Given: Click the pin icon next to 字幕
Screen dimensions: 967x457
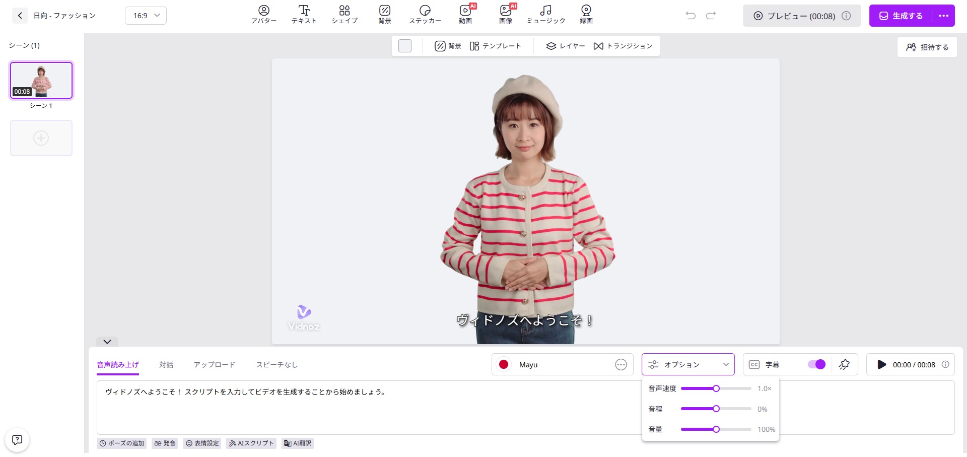Looking at the screenshot, I should pos(844,364).
